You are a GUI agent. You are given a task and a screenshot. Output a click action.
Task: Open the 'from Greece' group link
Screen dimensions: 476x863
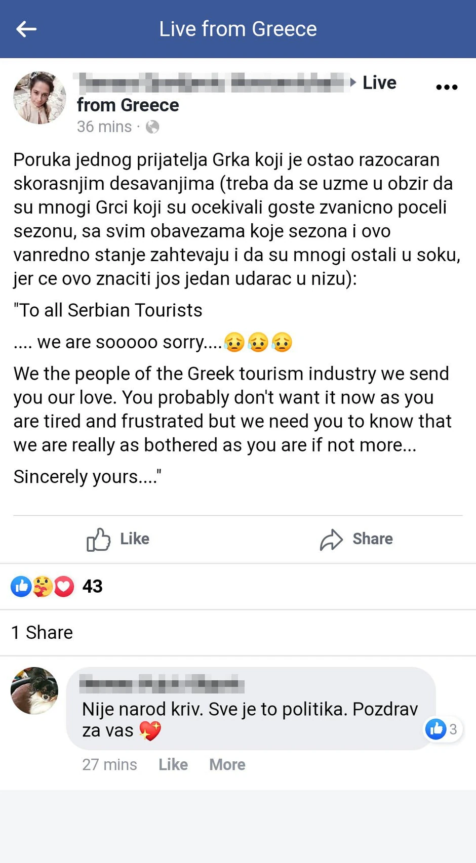click(x=128, y=105)
